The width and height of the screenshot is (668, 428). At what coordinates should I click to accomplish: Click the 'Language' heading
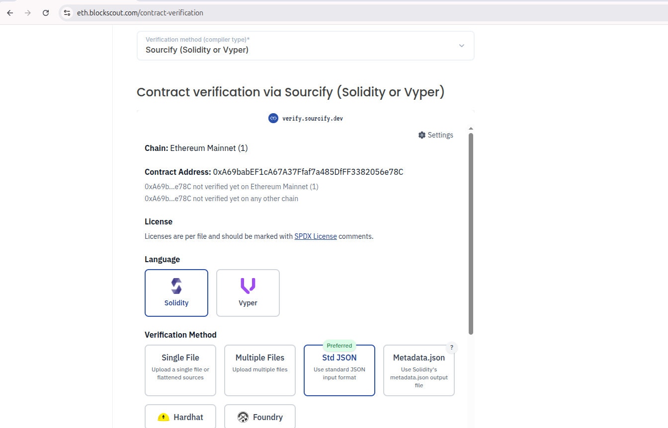[162, 259]
